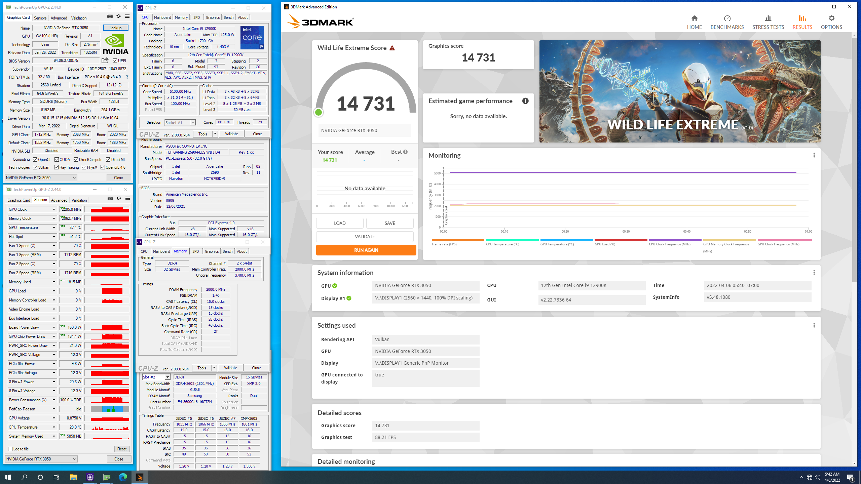Click RUN AGAIN button in 3DMark
The image size is (861, 484).
coord(366,250)
